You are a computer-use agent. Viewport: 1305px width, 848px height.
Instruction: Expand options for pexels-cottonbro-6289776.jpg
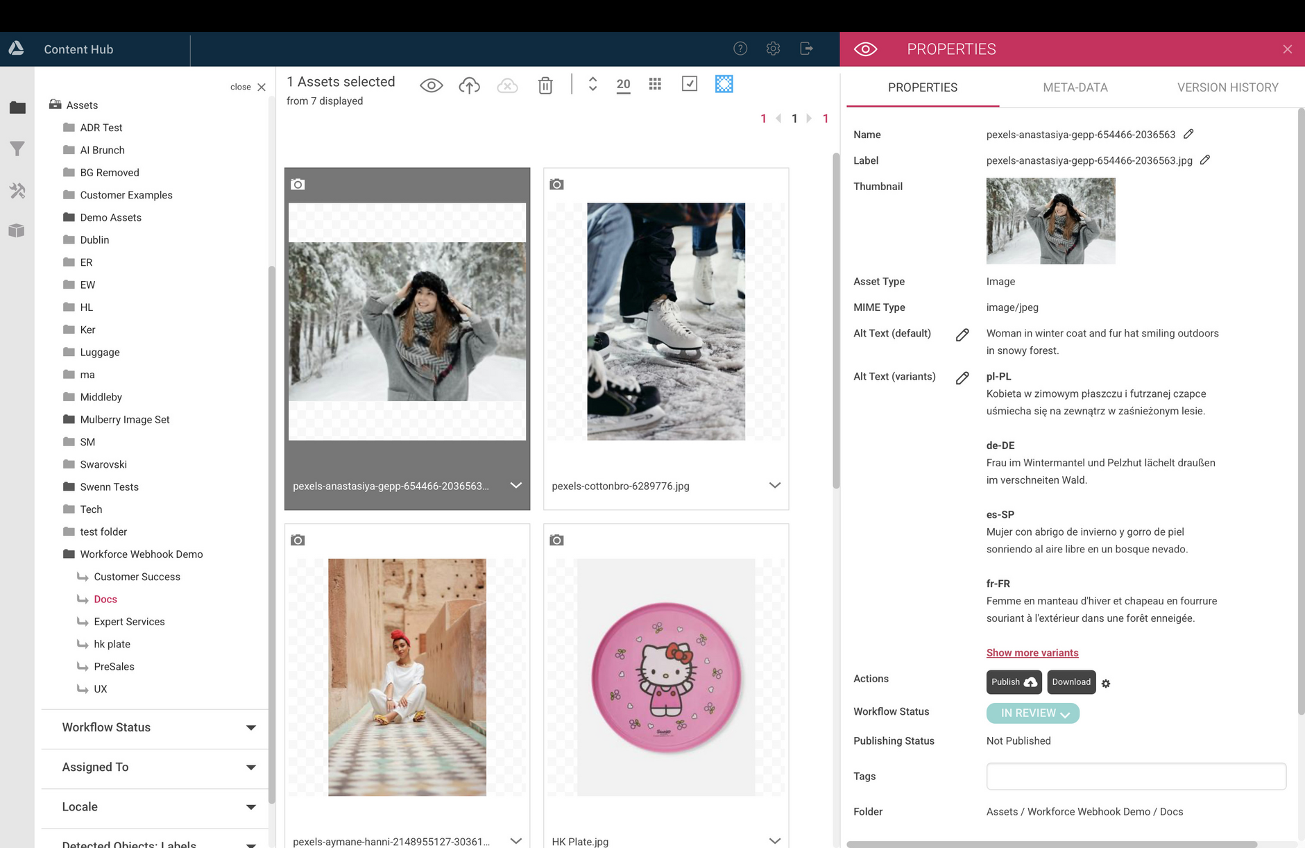[774, 485]
